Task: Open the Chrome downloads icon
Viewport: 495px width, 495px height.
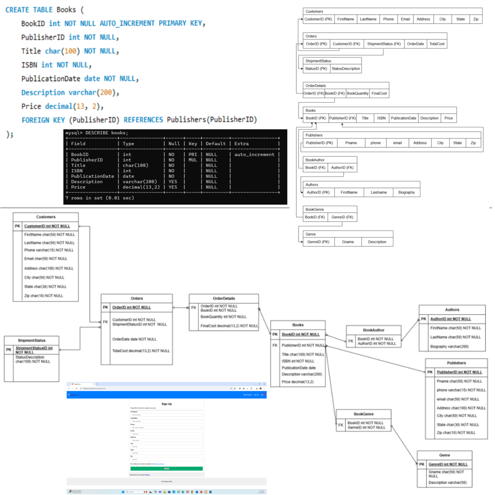Action: 257,388
